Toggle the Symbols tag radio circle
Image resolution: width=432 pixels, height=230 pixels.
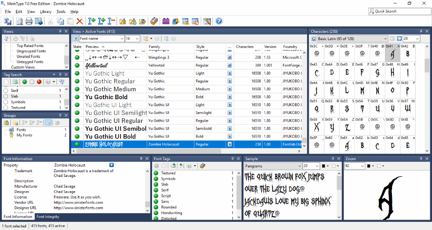[x=6, y=102]
